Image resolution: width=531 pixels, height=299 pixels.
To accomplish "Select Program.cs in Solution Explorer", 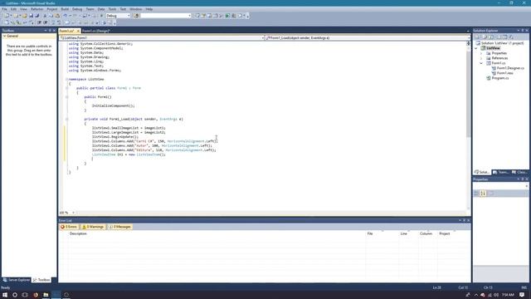I will click(x=498, y=78).
